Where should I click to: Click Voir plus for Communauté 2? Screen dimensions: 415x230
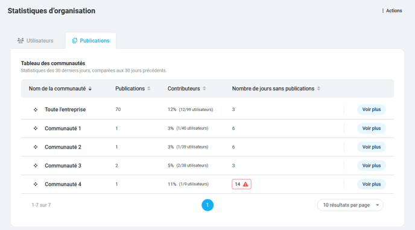pos(372,147)
